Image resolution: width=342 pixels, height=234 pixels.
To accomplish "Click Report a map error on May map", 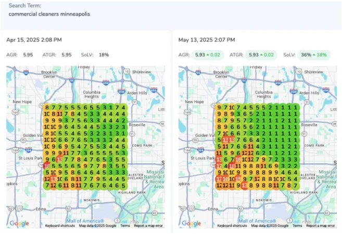I will [320, 226].
